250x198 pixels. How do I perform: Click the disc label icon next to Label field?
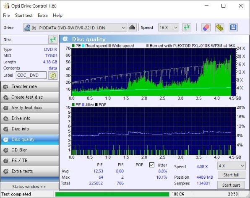click(x=53, y=76)
